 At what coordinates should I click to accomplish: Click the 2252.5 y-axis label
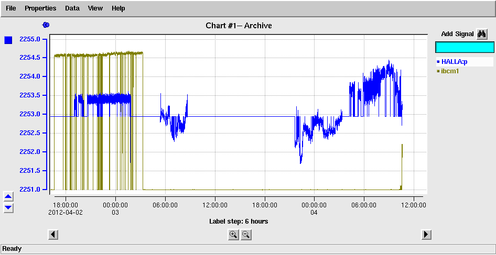click(x=30, y=132)
